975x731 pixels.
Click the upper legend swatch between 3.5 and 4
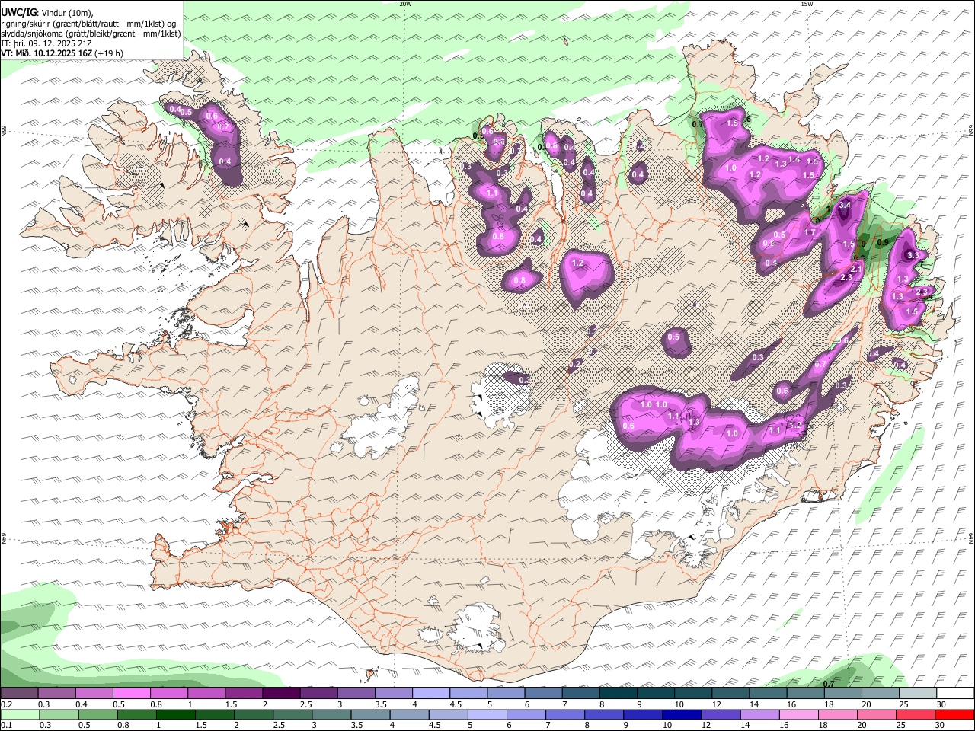click(394, 694)
